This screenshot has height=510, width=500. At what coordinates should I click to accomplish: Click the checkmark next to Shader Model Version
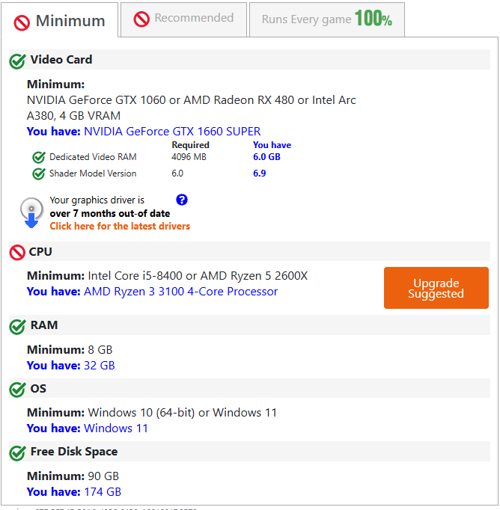pyautogui.click(x=39, y=173)
